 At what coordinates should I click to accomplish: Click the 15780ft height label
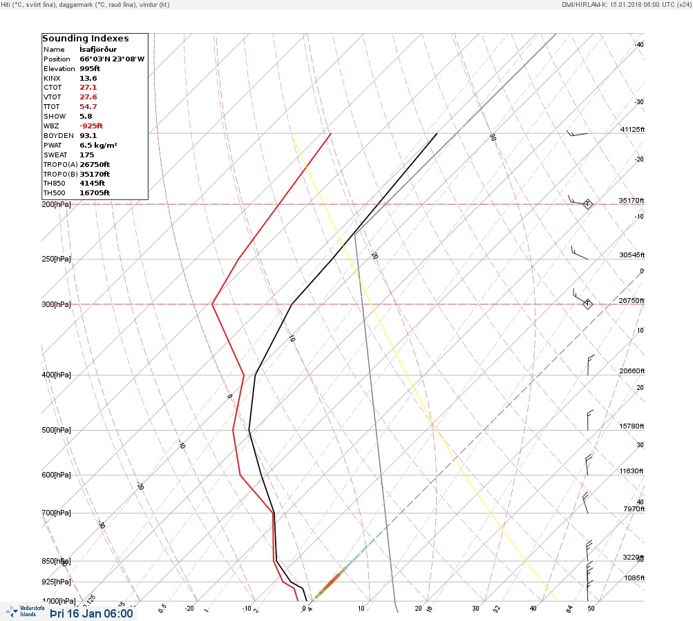pos(632,426)
